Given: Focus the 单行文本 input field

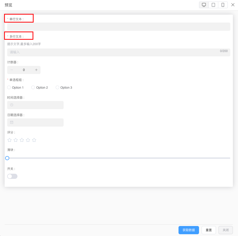Looking at the screenshot, I should pyautogui.click(x=118, y=27).
